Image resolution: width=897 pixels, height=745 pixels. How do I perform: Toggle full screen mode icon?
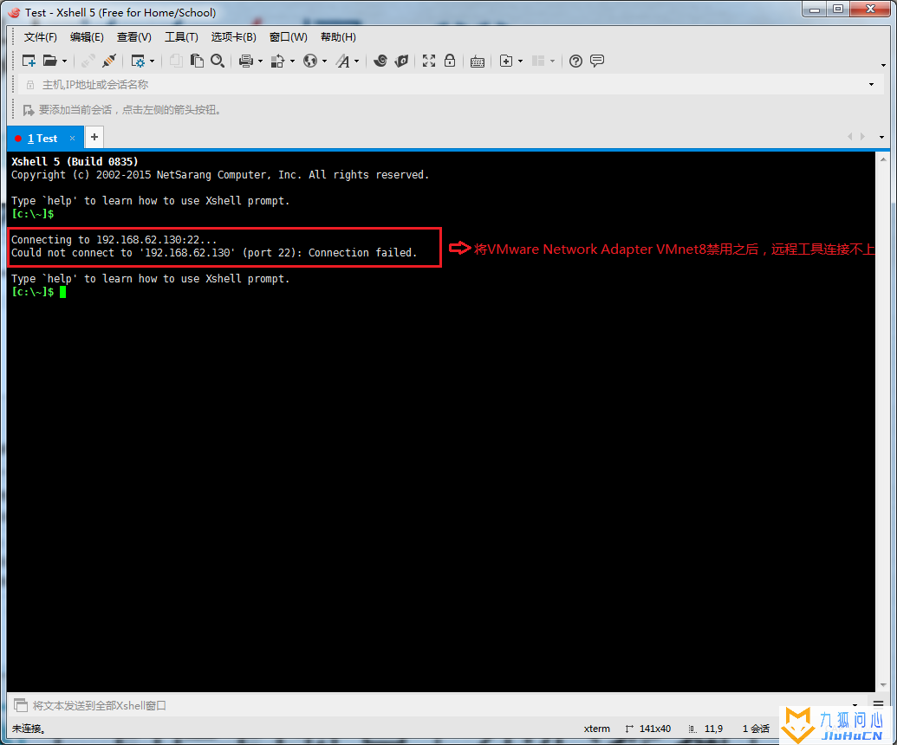(x=429, y=61)
